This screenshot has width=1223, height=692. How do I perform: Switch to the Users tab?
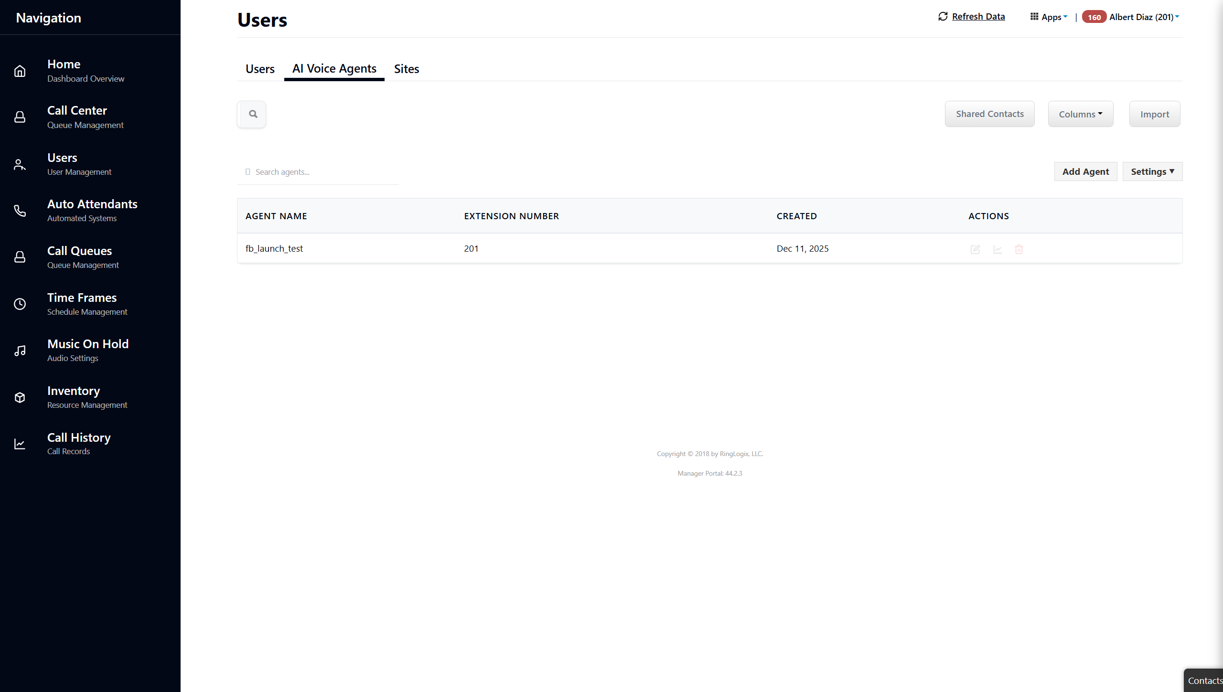[260, 69]
